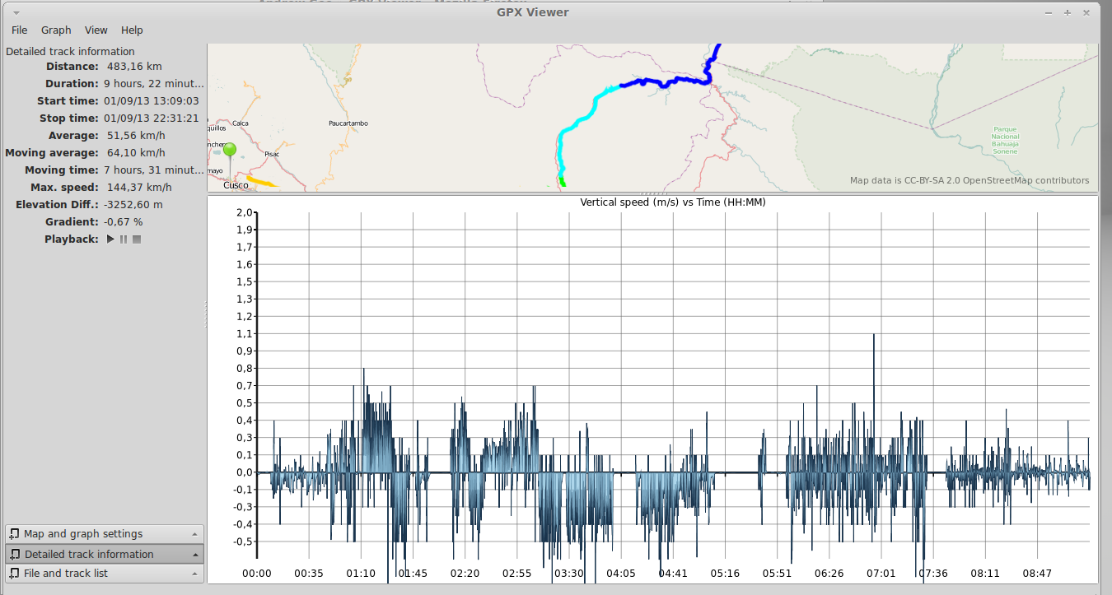Image resolution: width=1112 pixels, height=595 pixels.
Task: Open the View menu
Action: click(96, 30)
